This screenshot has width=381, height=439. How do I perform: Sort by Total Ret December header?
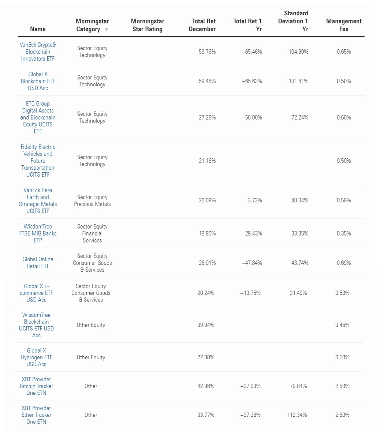202,25
